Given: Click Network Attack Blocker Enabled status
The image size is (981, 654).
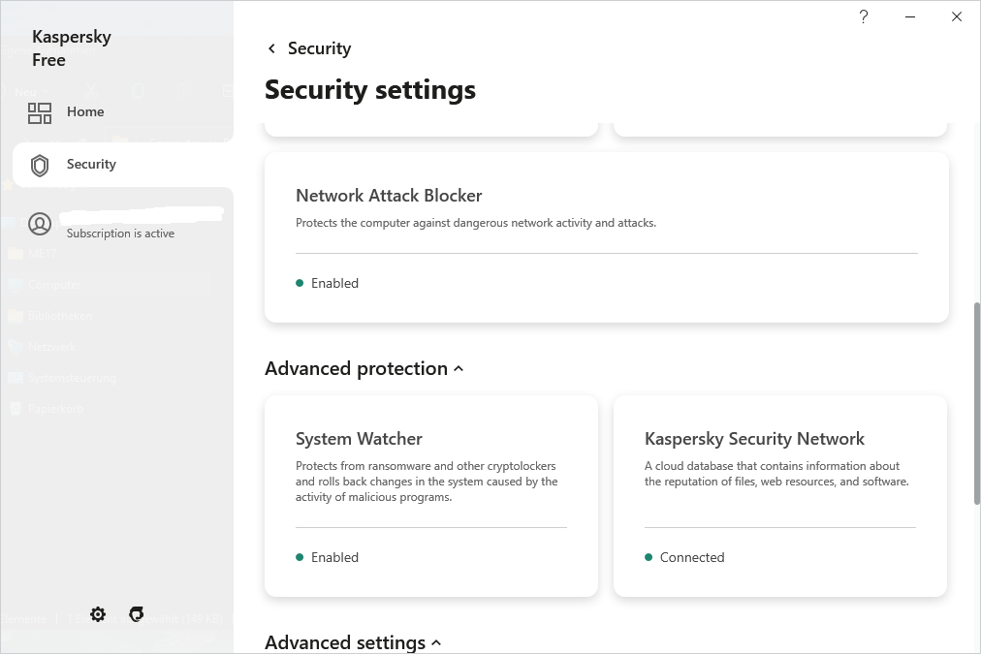Looking at the screenshot, I should click(333, 283).
